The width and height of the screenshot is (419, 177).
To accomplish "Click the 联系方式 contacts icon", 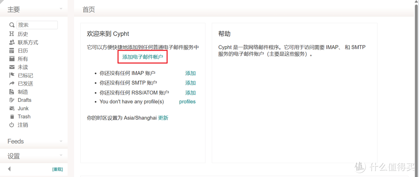I will coord(12,42).
